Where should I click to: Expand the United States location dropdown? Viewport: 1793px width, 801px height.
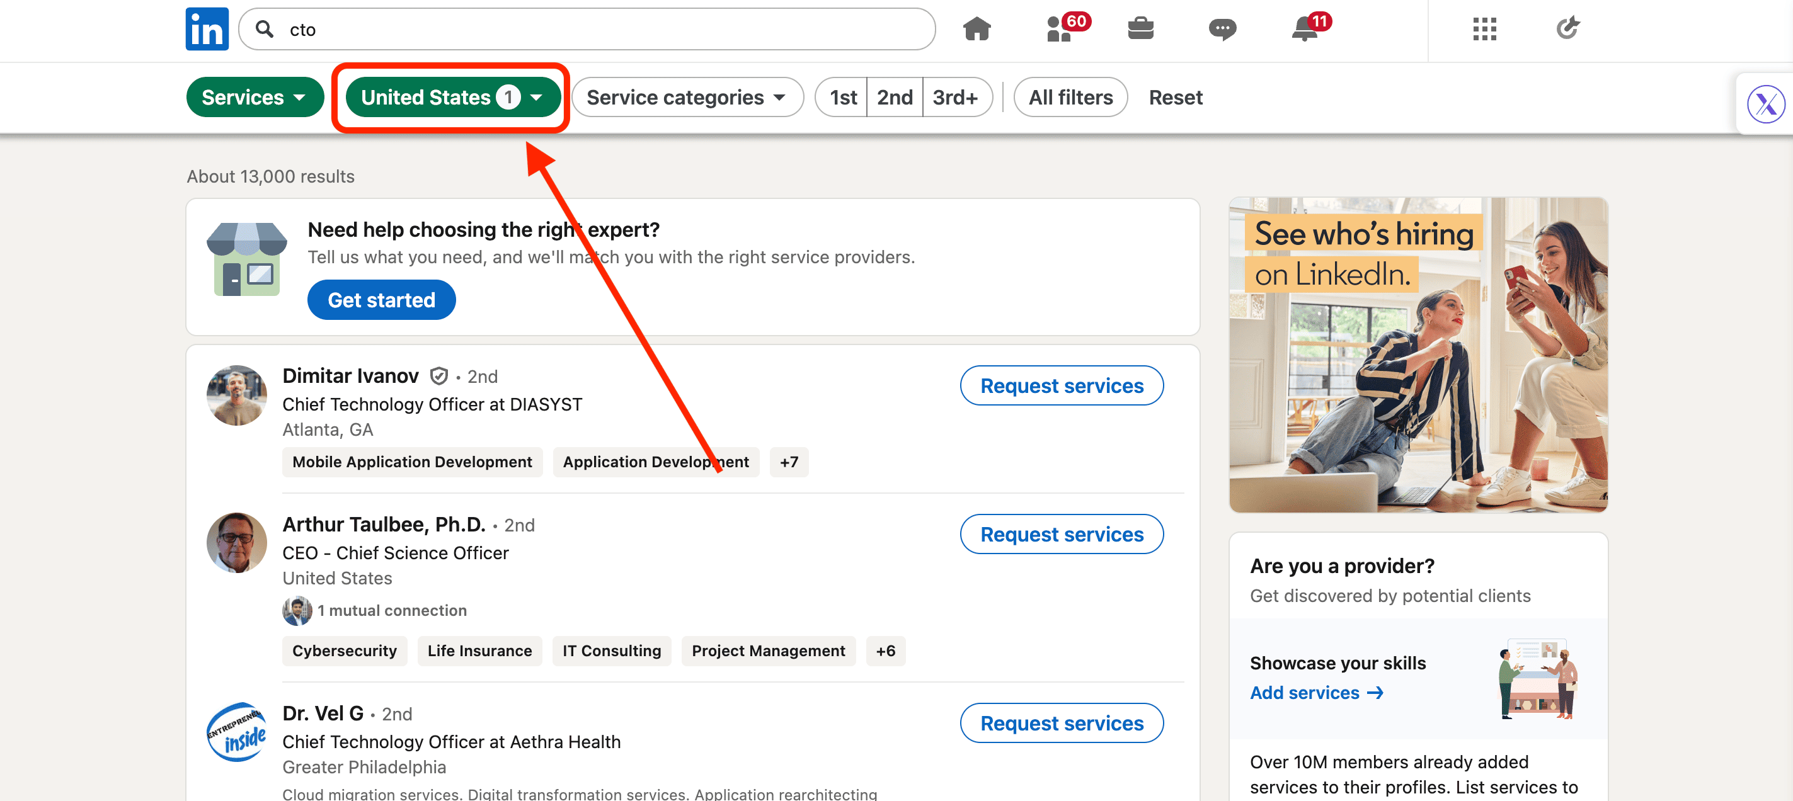tap(452, 98)
